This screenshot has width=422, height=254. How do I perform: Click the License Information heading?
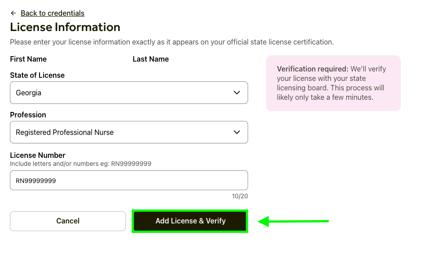click(65, 27)
